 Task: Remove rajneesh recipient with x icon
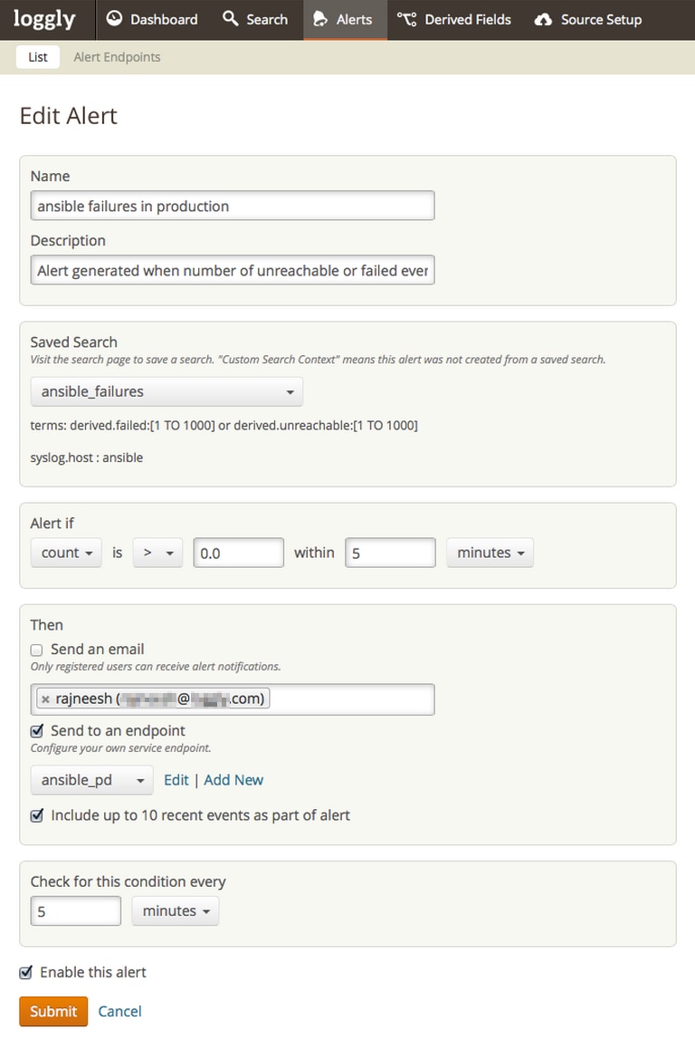pos(45,699)
